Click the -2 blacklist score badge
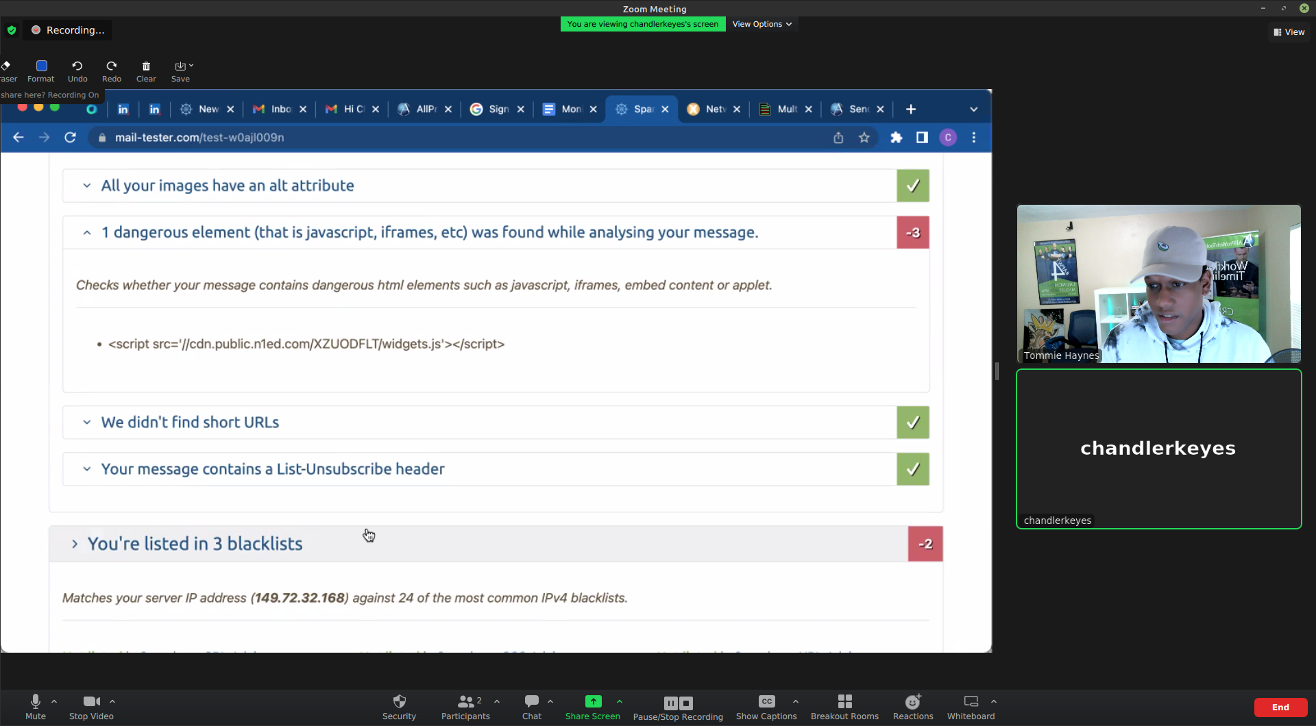The height and width of the screenshot is (726, 1316). [x=925, y=544]
